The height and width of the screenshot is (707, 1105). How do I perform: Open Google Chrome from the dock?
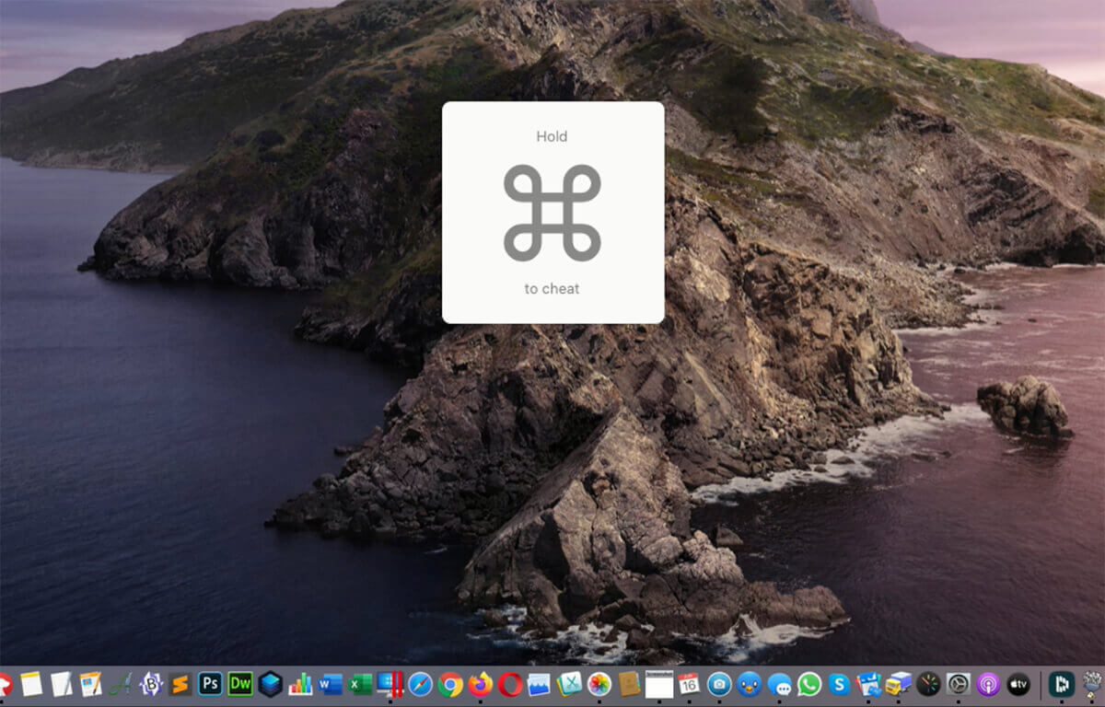click(450, 684)
